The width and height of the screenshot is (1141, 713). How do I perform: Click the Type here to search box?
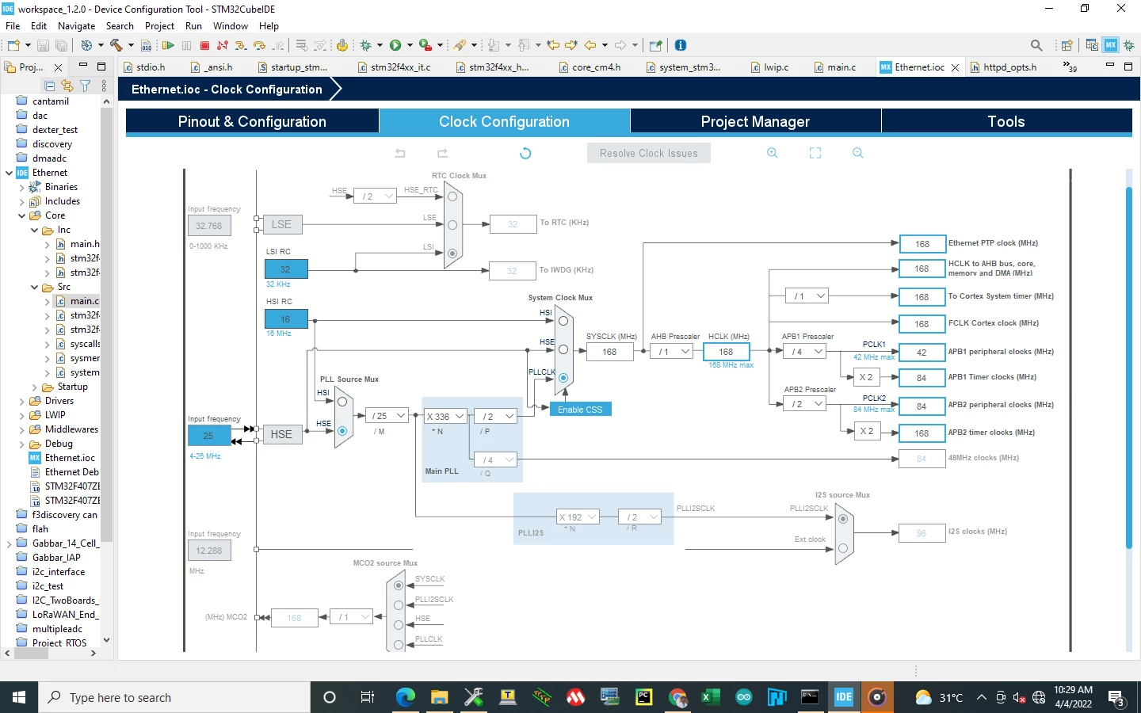coord(174,697)
